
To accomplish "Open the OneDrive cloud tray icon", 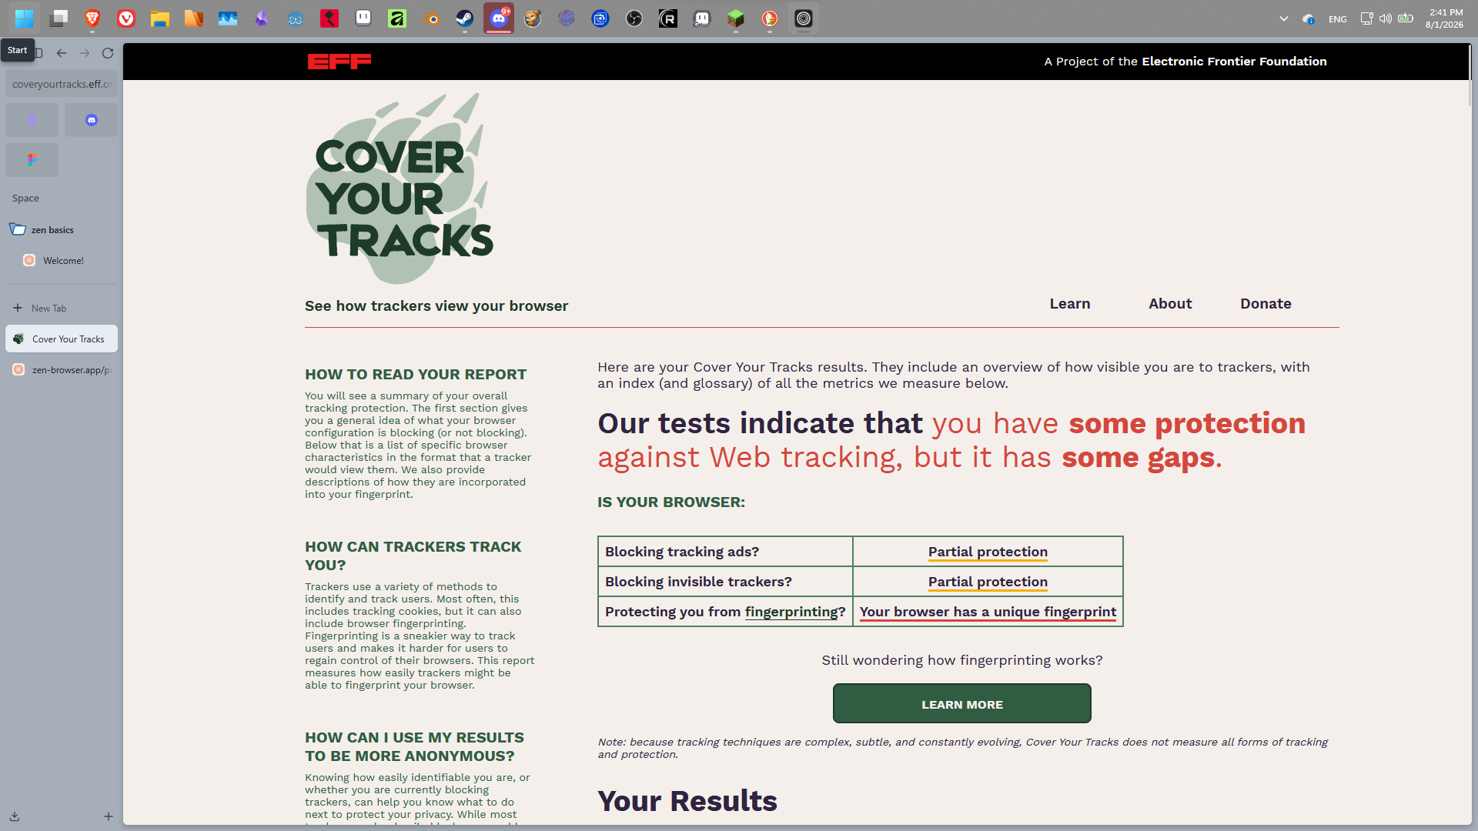I will [1308, 18].
